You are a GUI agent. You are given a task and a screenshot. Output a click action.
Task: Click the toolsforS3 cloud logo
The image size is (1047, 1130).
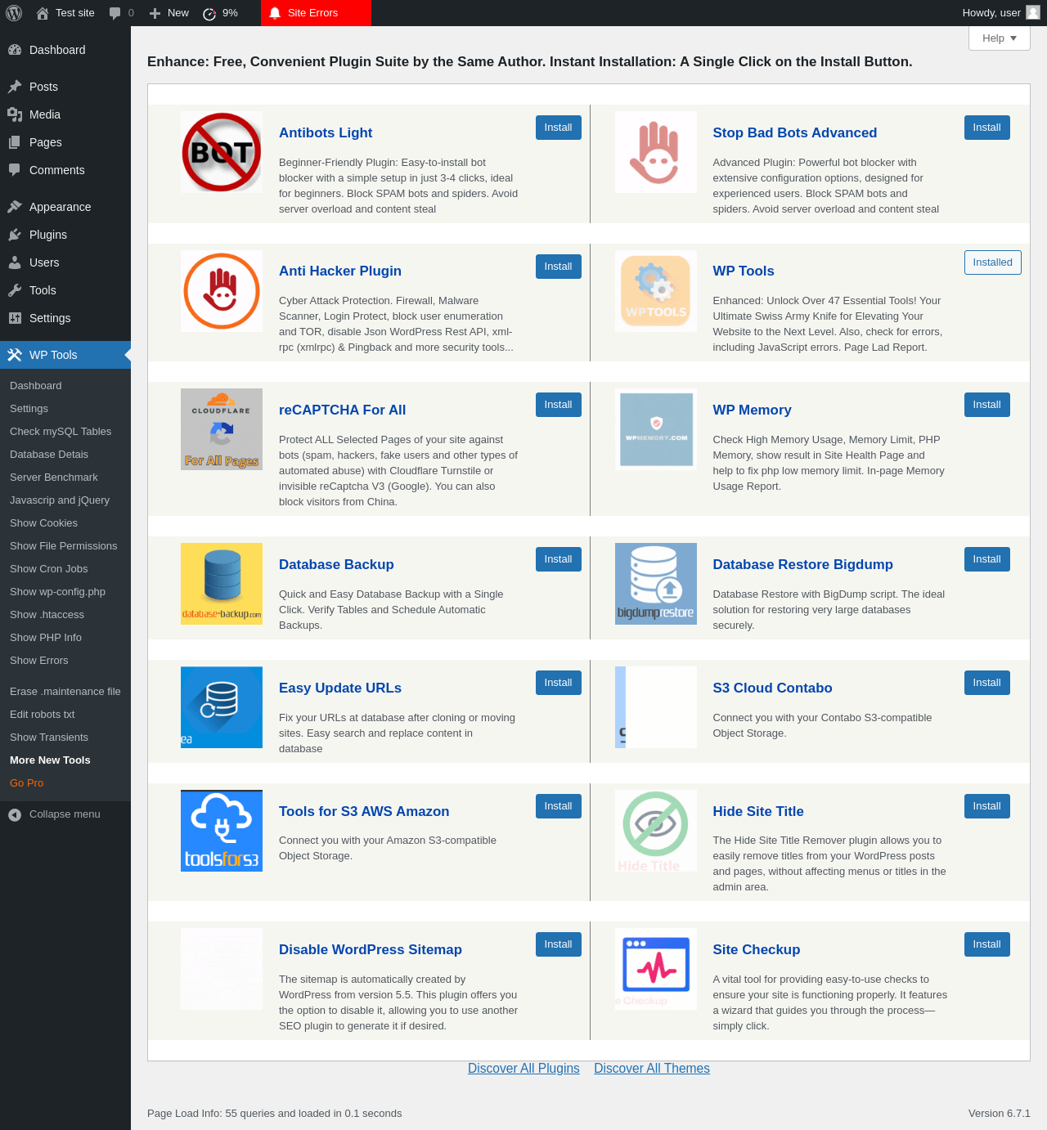tap(222, 831)
